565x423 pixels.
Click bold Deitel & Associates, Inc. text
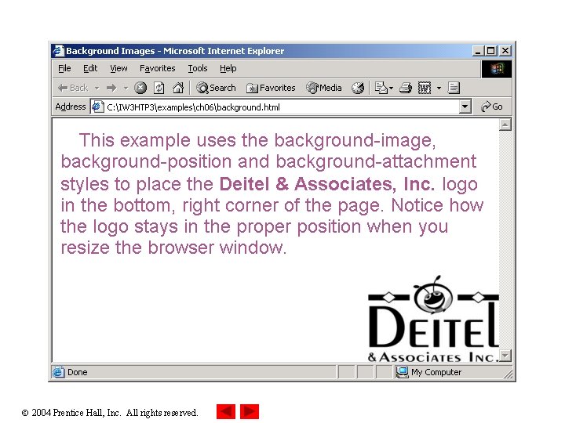(x=326, y=184)
